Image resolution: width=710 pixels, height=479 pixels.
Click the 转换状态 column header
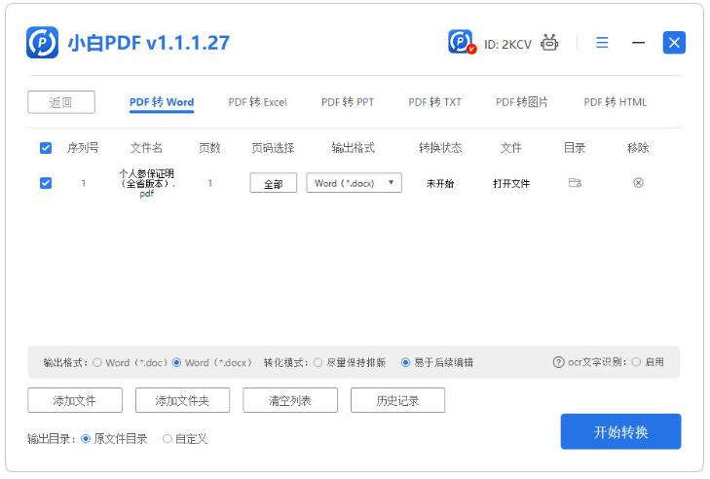(440, 148)
